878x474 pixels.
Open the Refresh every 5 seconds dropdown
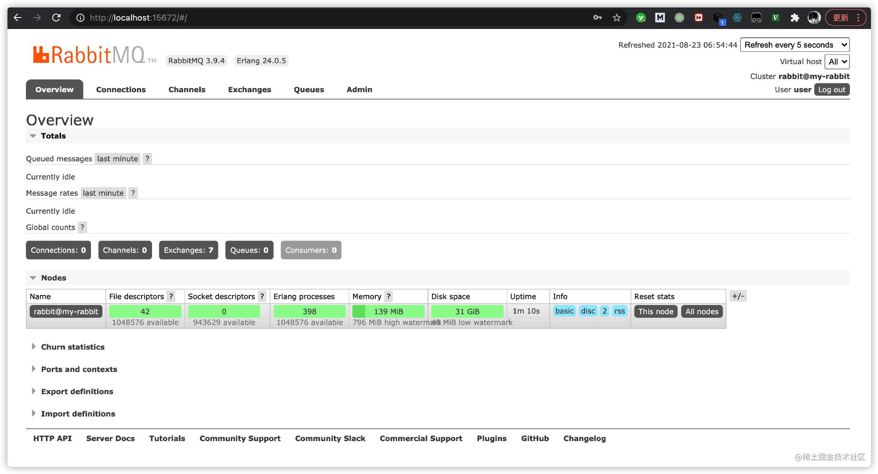tap(795, 45)
